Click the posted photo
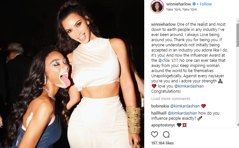Image resolution: width=239 pixels, height=148 pixels. (x=72, y=74)
